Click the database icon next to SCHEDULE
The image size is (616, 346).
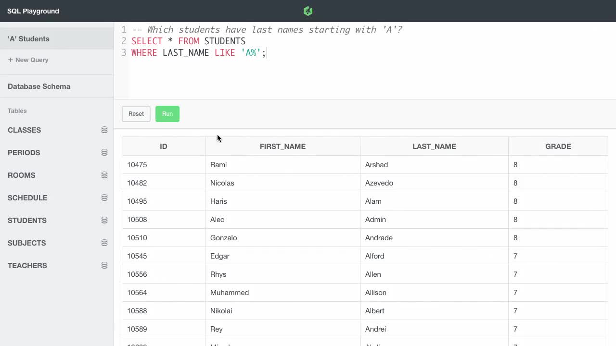pos(104,198)
